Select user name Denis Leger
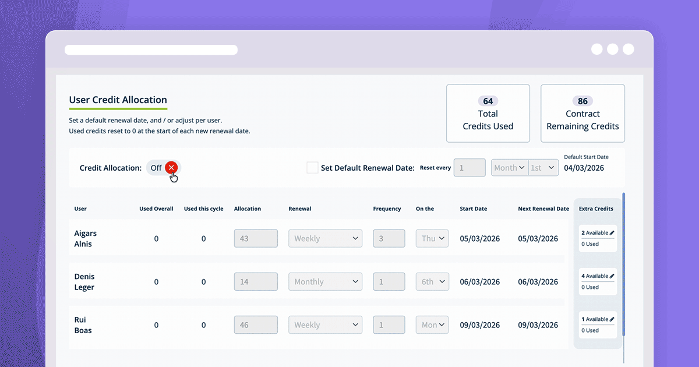Image resolution: width=699 pixels, height=367 pixels. 84,281
